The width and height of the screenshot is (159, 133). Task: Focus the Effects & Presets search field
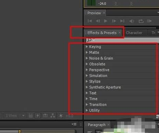pyautogui.click(x=122, y=40)
